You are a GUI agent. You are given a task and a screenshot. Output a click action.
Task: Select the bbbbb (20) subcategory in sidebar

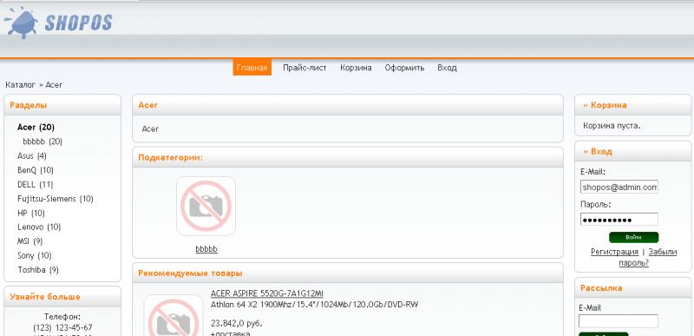point(43,142)
